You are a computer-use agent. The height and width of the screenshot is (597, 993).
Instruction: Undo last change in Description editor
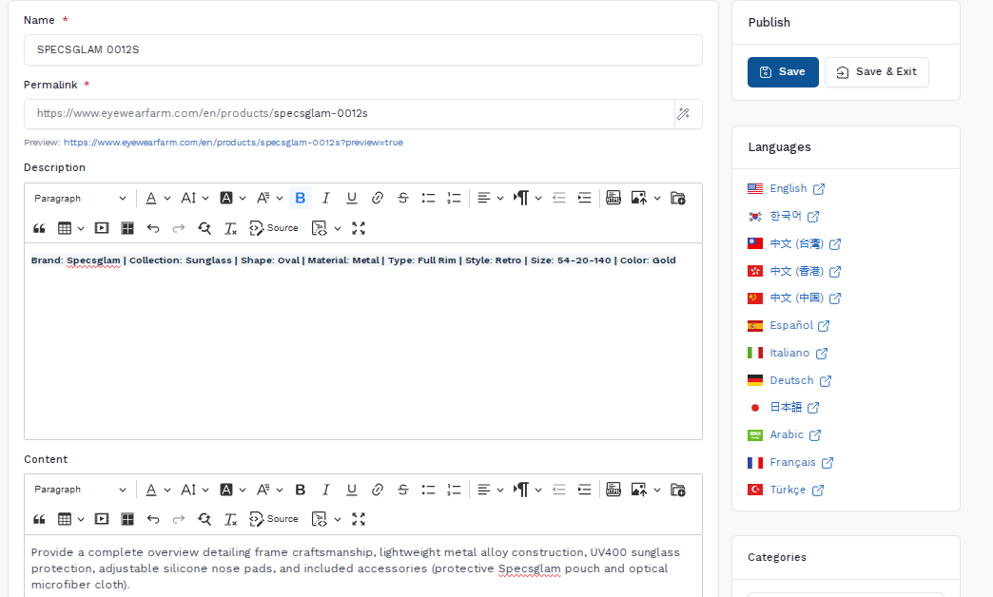point(153,228)
